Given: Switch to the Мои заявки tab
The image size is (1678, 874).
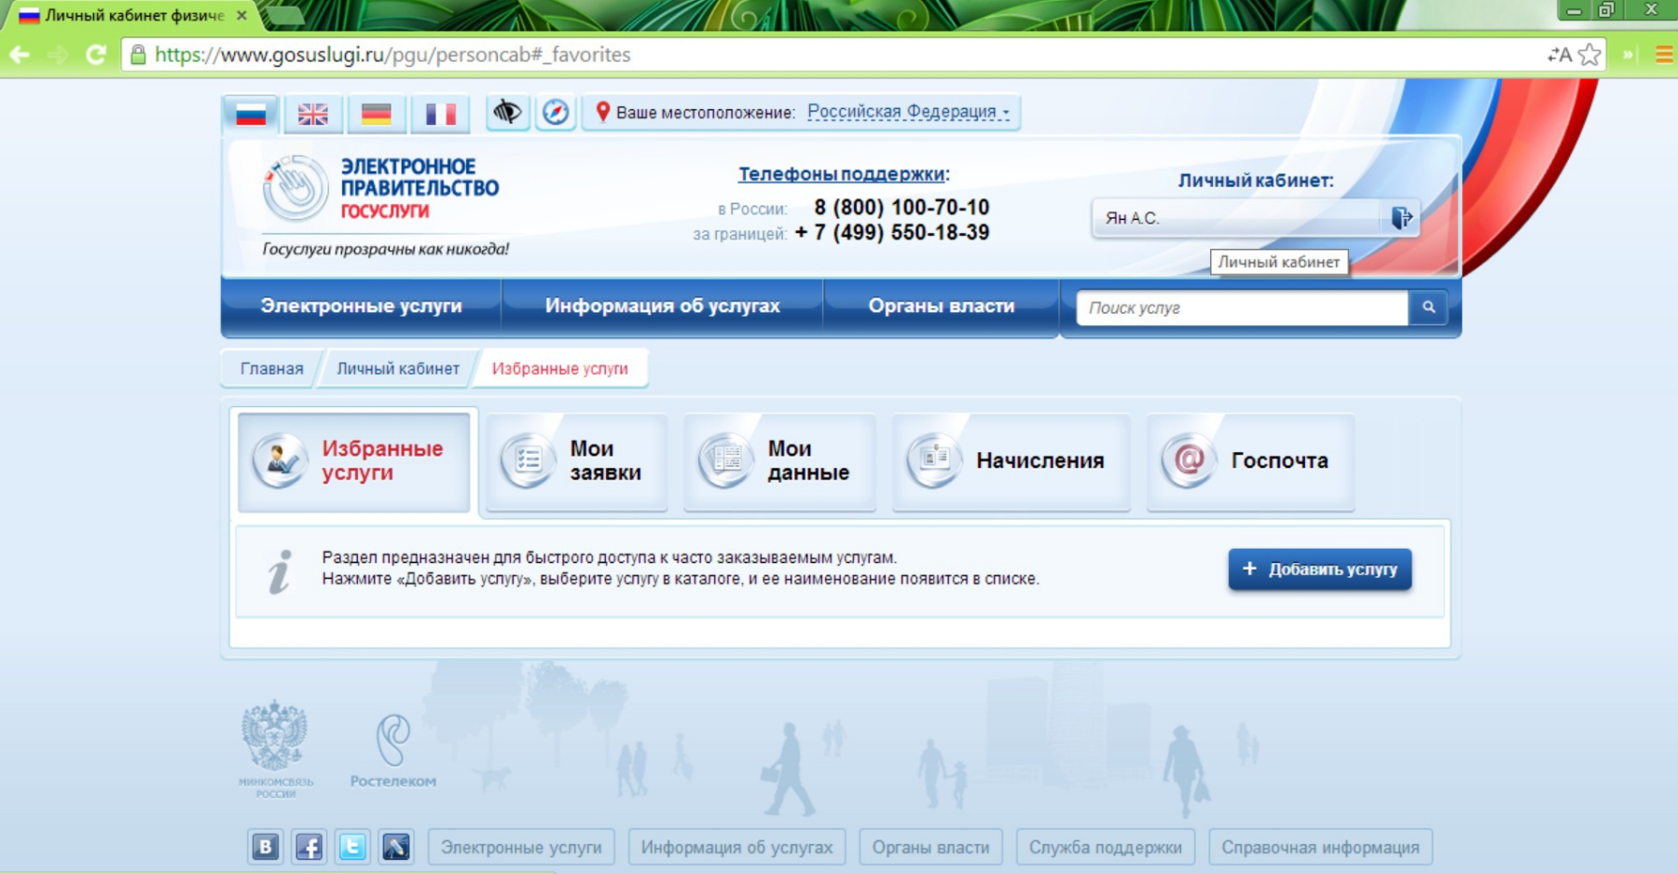Looking at the screenshot, I should 576,461.
